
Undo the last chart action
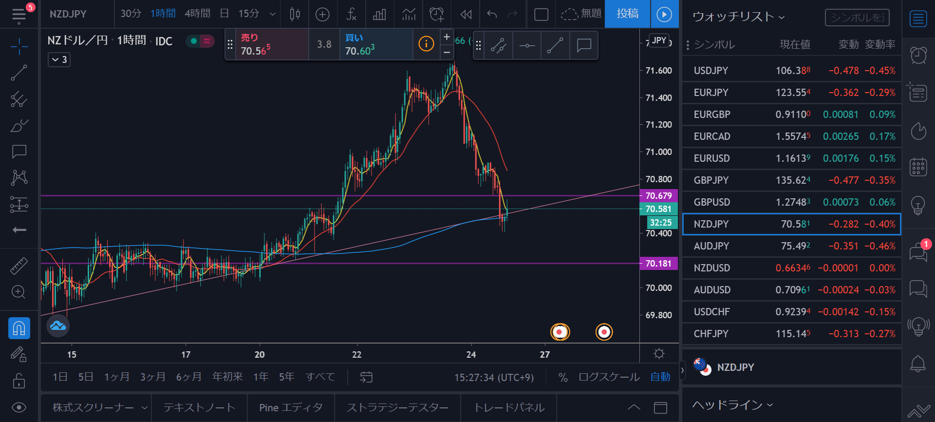pyautogui.click(x=492, y=14)
